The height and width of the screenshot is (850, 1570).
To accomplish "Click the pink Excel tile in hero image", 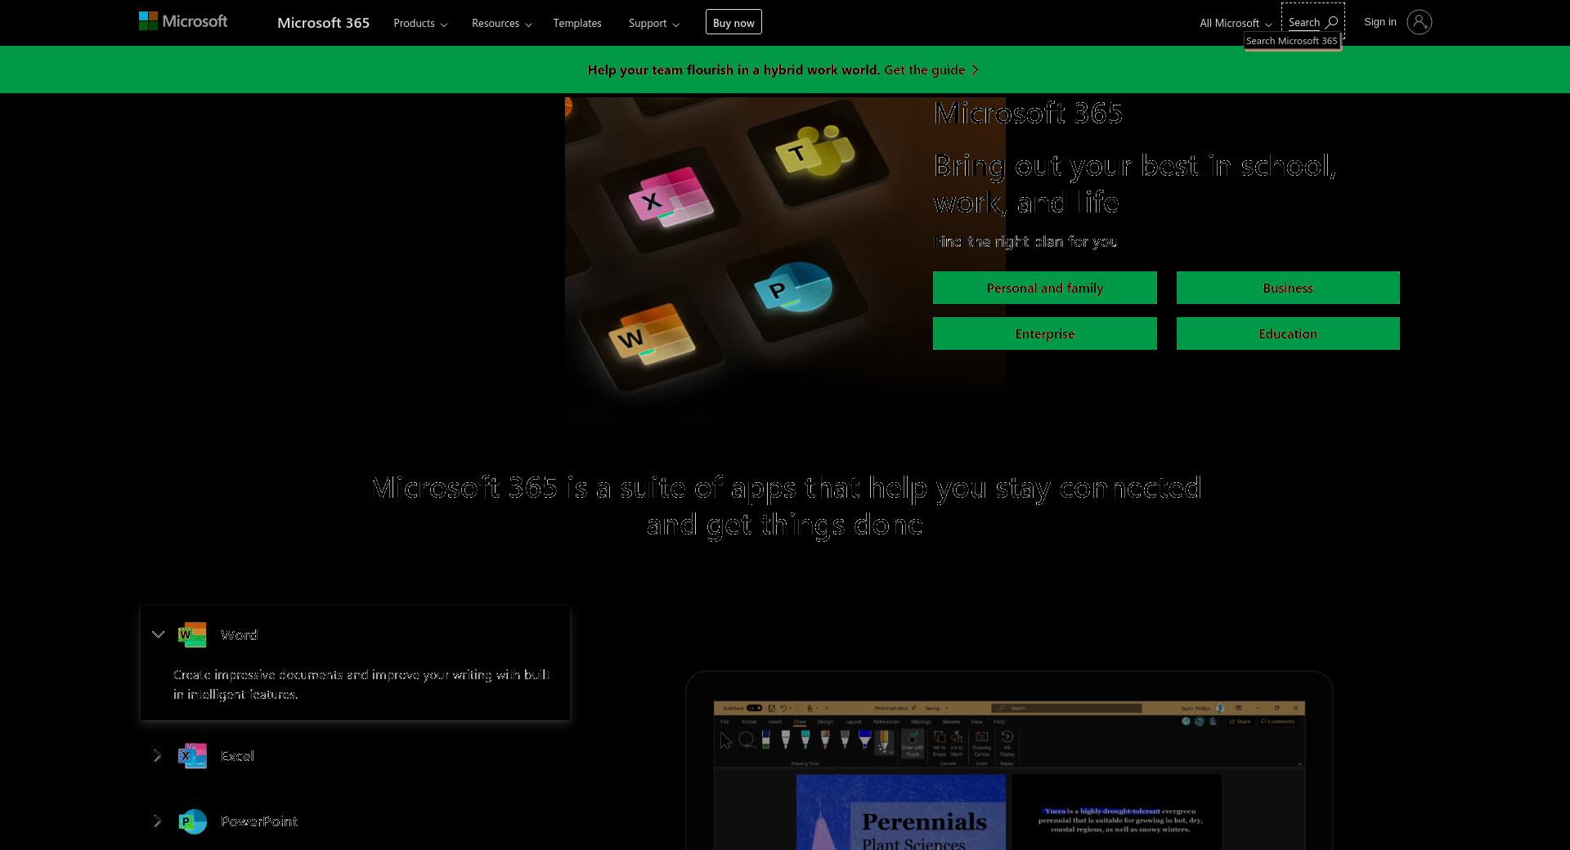I will [x=672, y=199].
